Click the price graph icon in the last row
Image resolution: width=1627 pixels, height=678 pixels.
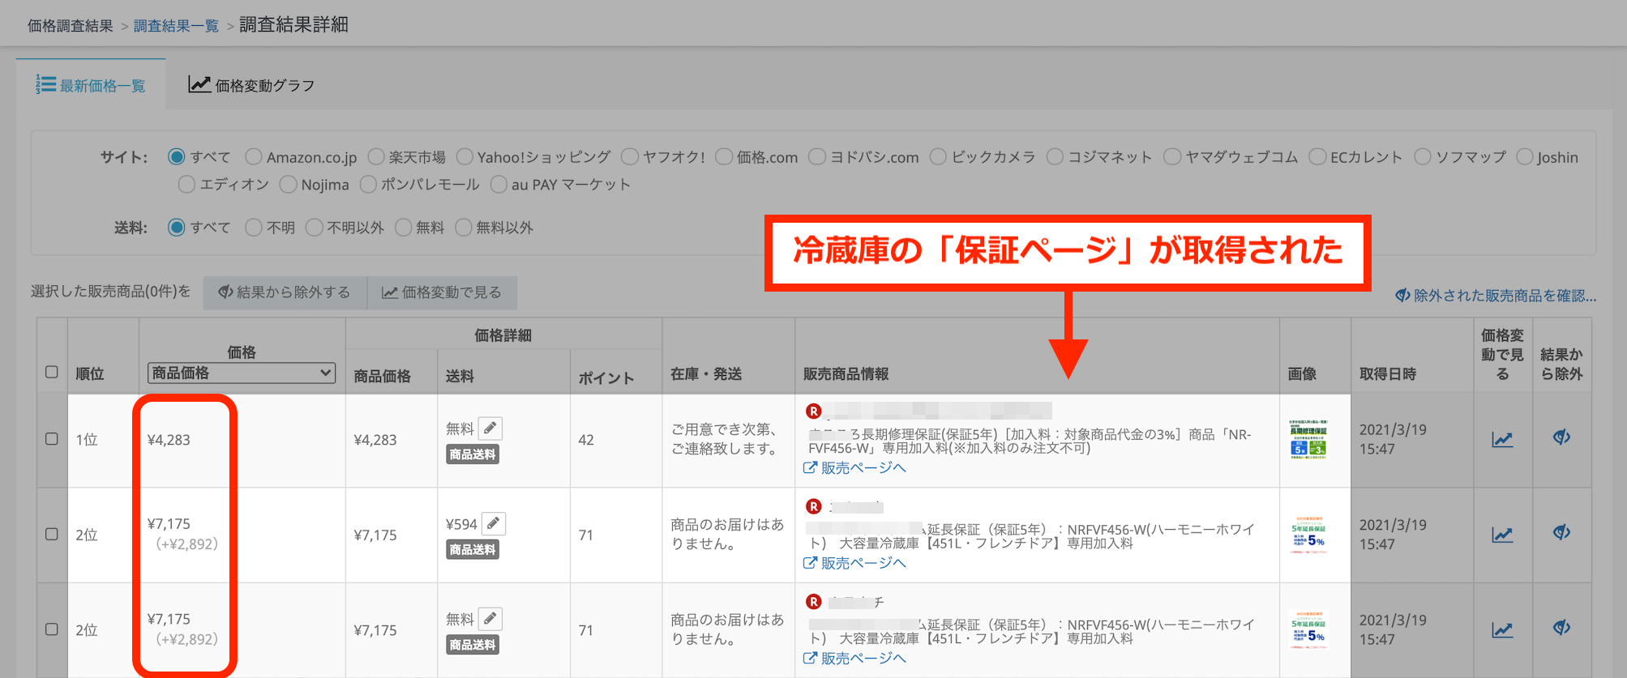click(x=1501, y=630)
